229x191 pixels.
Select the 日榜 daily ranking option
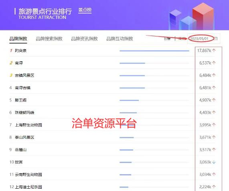point(167,38)
